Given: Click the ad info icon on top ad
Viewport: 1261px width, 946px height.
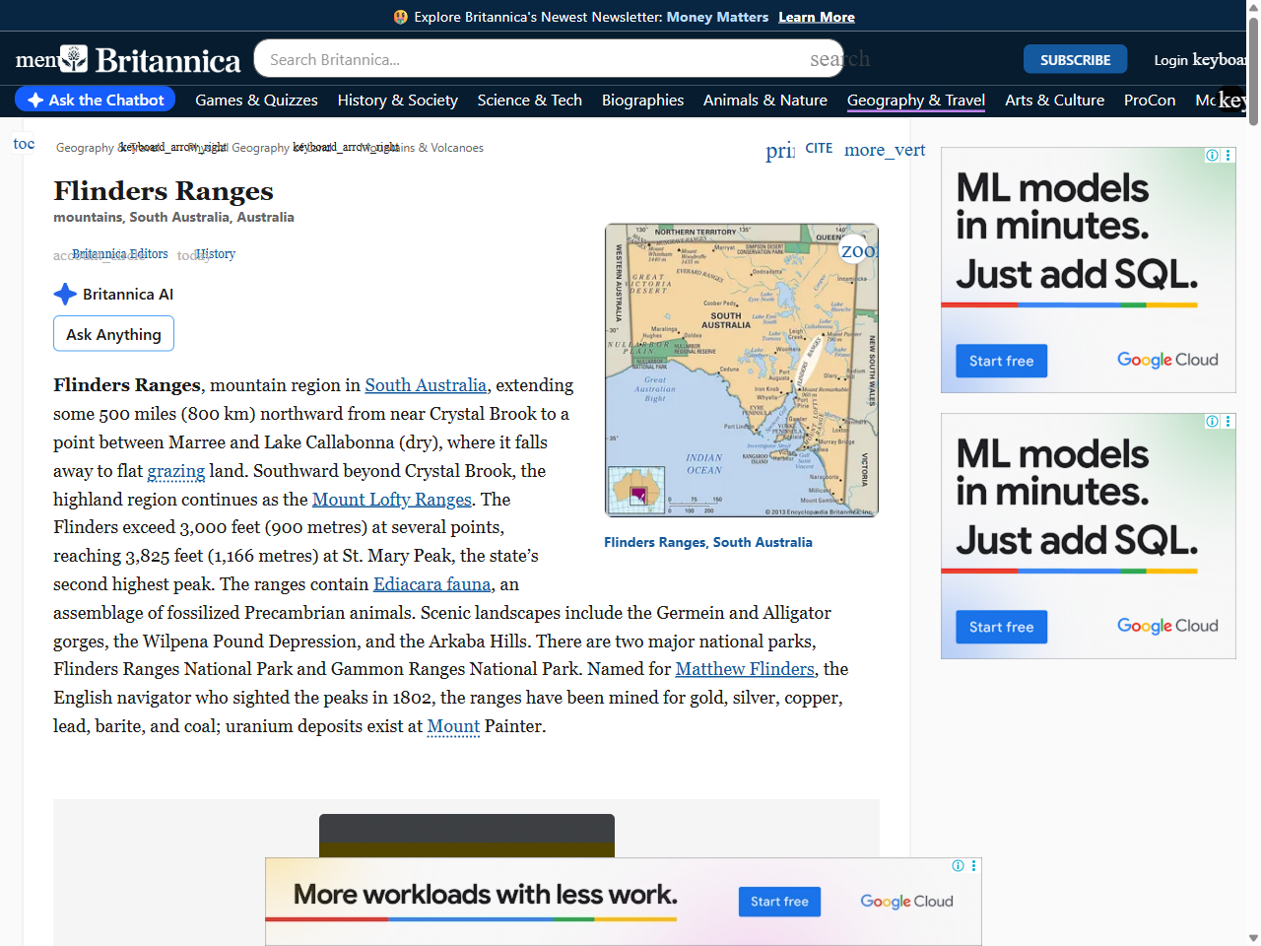Looking at the screenshot, I should [1213, 156].
